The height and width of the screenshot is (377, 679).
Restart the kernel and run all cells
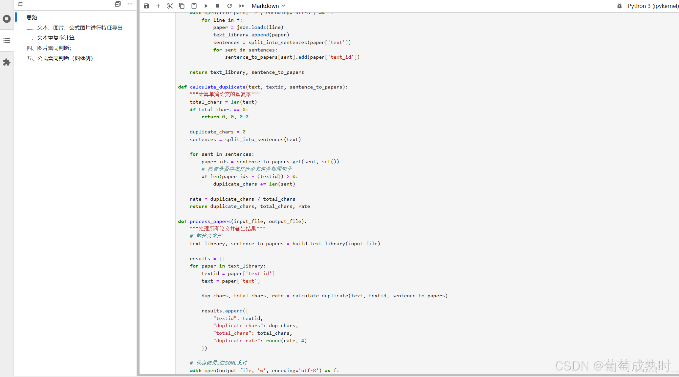[242, 6]
